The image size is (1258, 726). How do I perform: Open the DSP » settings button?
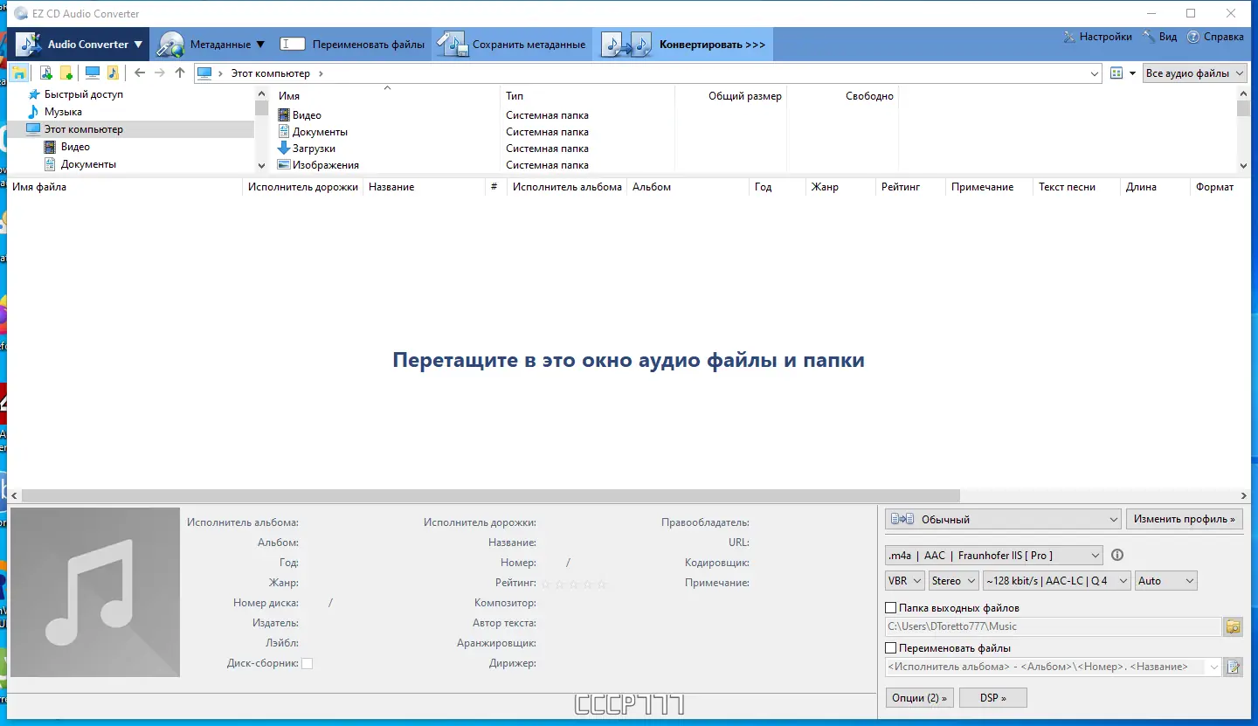click(x=992, y=697)
